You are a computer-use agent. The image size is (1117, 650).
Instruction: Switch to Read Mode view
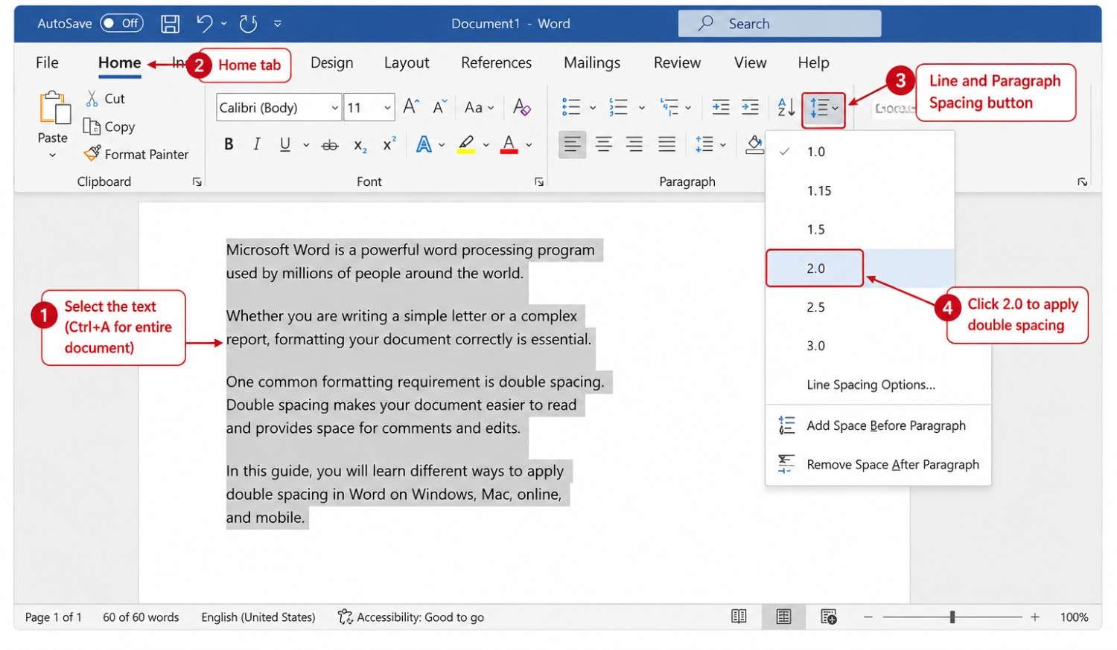click(739, 617)
